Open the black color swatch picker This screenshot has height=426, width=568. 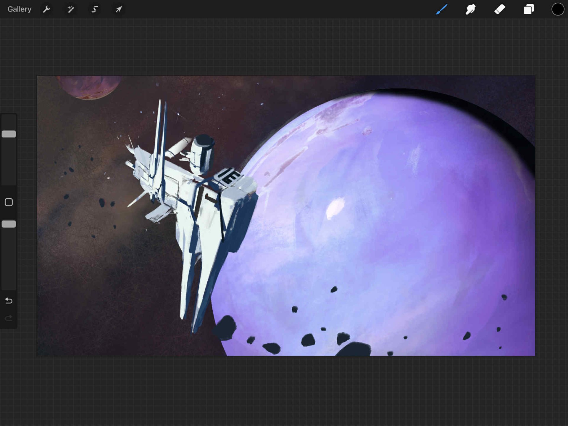pos(558,9)
